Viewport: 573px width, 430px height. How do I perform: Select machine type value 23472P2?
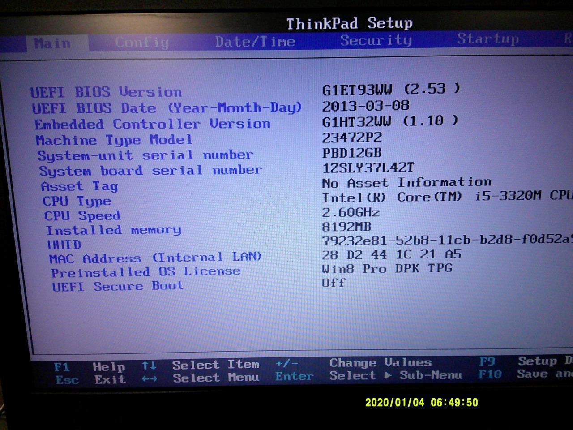[x=352, y=138]
